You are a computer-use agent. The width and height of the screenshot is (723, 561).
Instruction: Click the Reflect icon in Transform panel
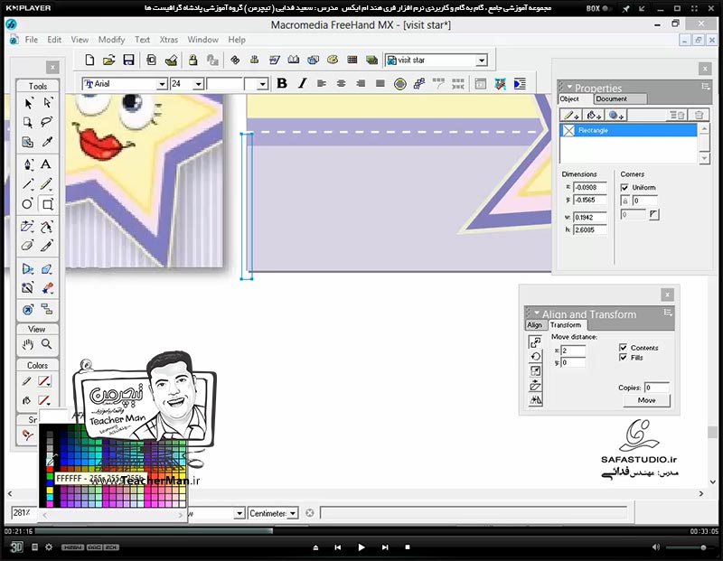click(535, 400)
